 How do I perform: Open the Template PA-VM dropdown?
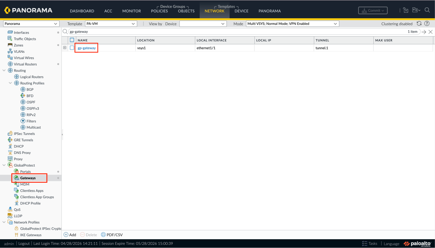[111, 24]
